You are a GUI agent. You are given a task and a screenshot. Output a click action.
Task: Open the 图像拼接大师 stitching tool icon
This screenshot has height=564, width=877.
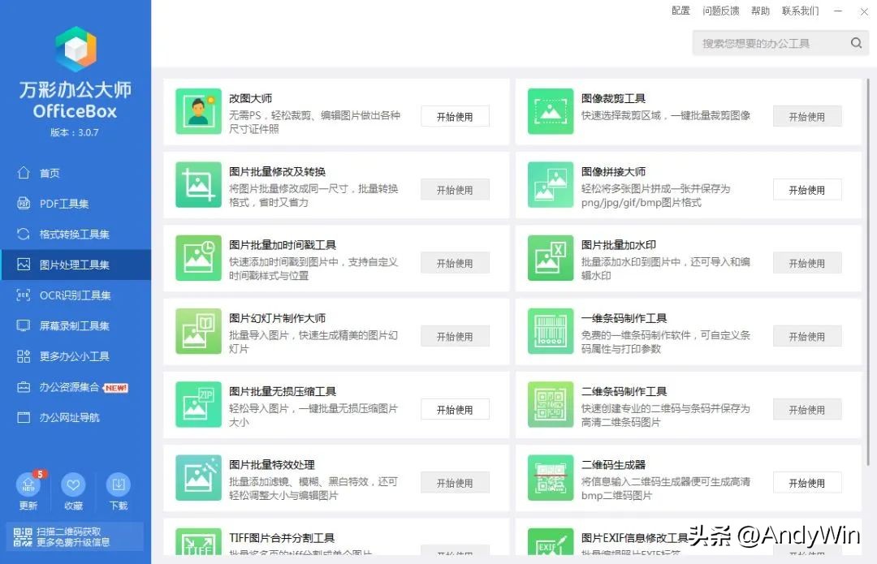click(x=550, y=184)
